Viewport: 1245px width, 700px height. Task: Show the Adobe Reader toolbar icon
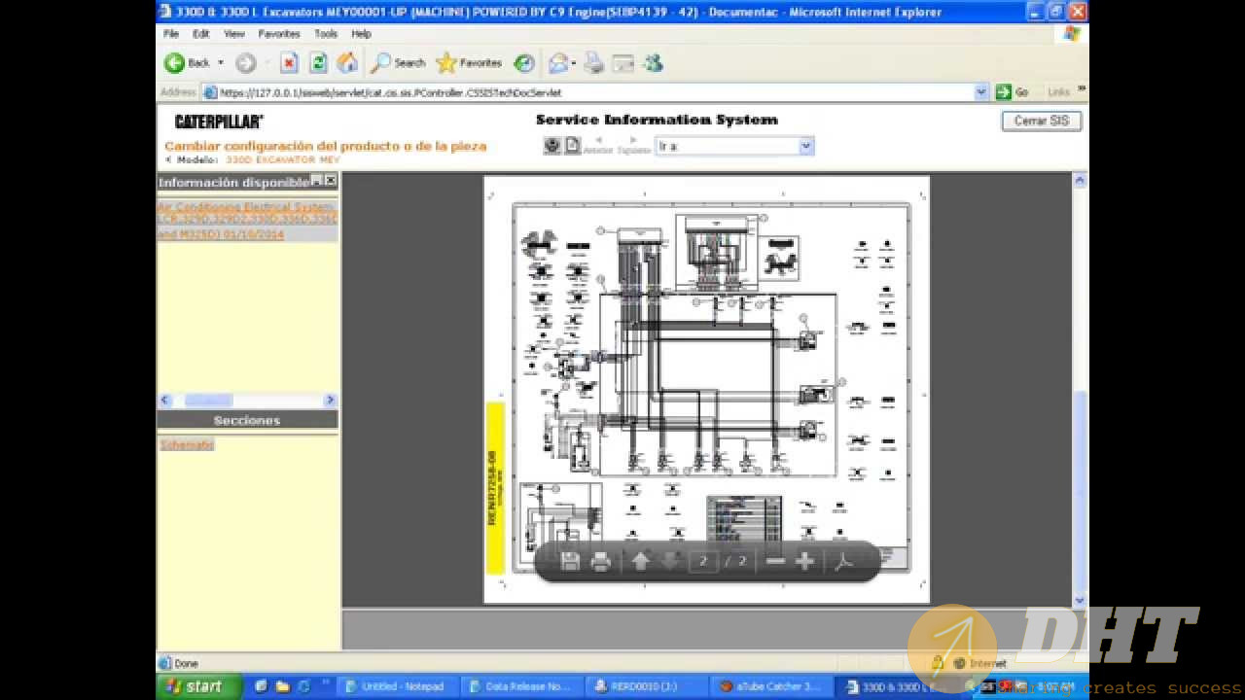pyautogui.click(x=844, y=562)
